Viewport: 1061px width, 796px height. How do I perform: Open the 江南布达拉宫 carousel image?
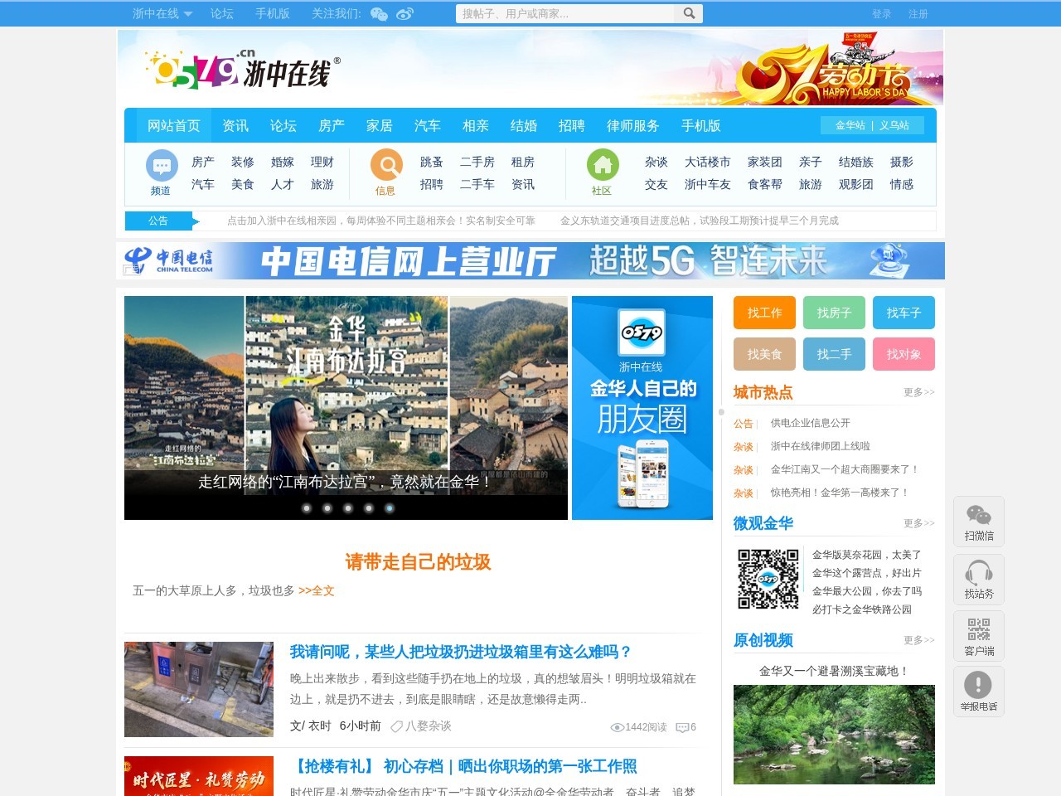pos(346,408)
